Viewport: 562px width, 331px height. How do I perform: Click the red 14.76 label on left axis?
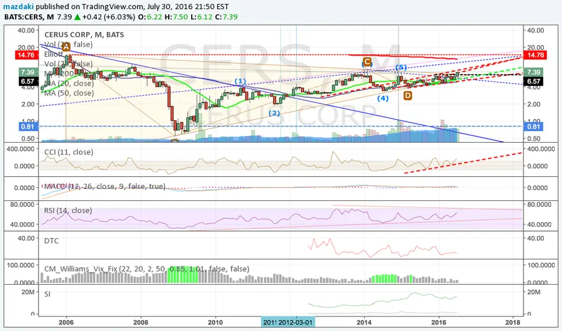pos(26,55)
